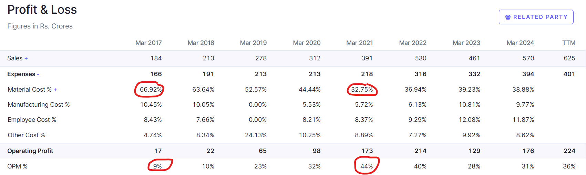The height and width of the screenshot is (175, 586).
Task: Click the TTM Sales value 625
Action: [x=569, y=58]
